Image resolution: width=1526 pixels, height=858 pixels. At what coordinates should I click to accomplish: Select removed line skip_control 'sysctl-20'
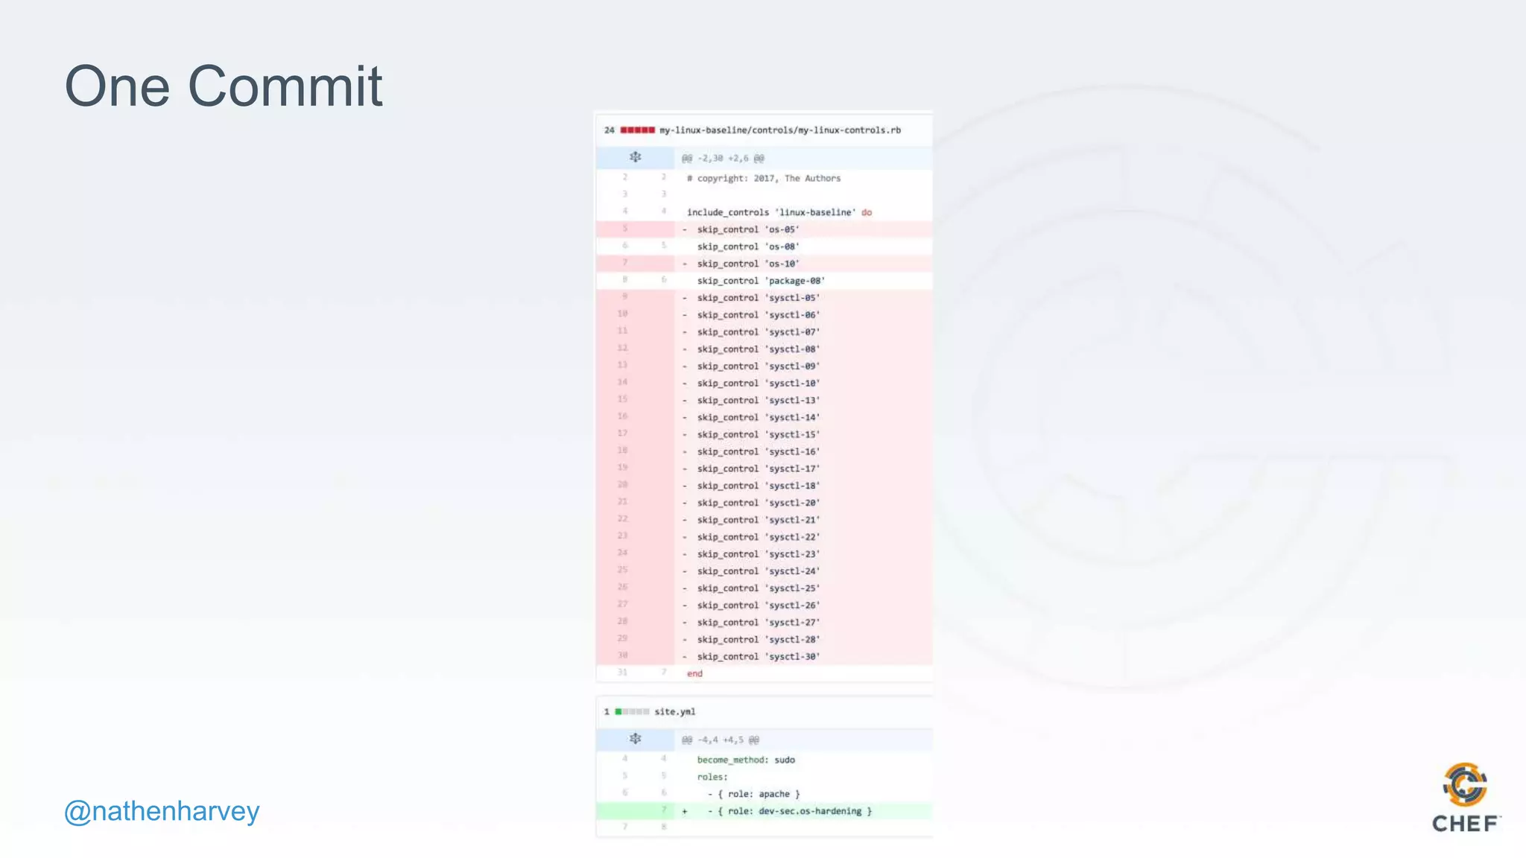pos(764,503)
